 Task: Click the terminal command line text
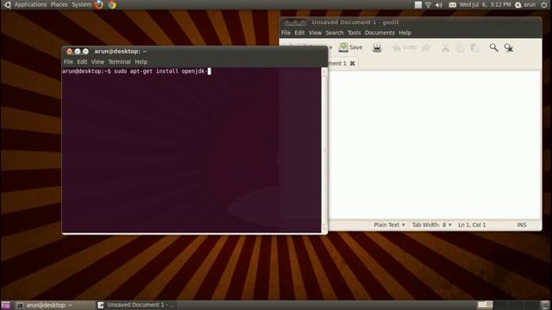click(x=136, y=71)
